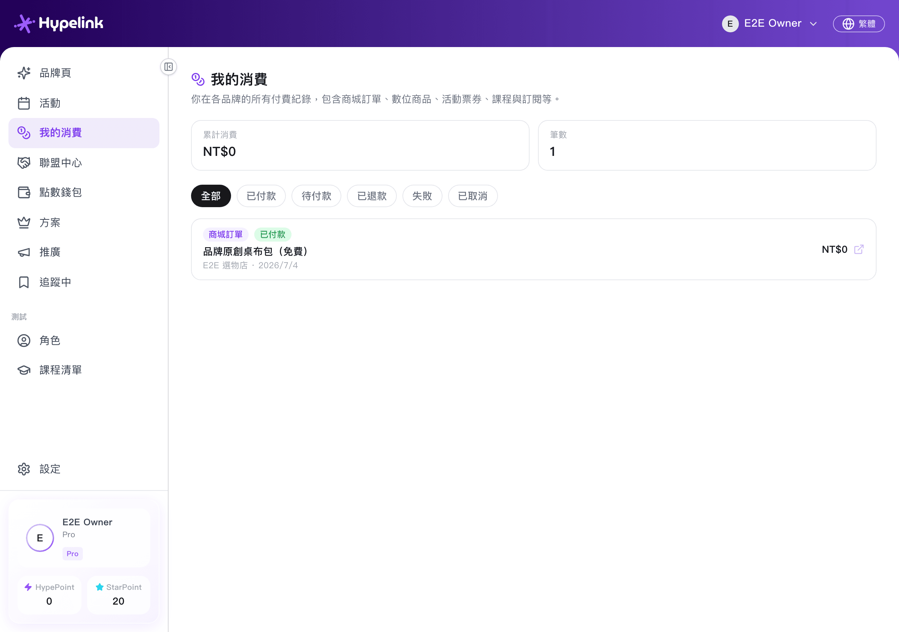Click the StarPoint star icon
The width and height of the screenshot is (899, 632).
99,587
